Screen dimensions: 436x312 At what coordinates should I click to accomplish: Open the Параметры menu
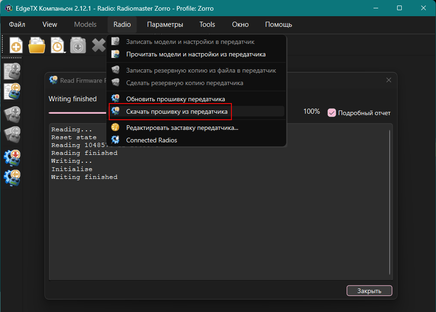coord(165,24)
